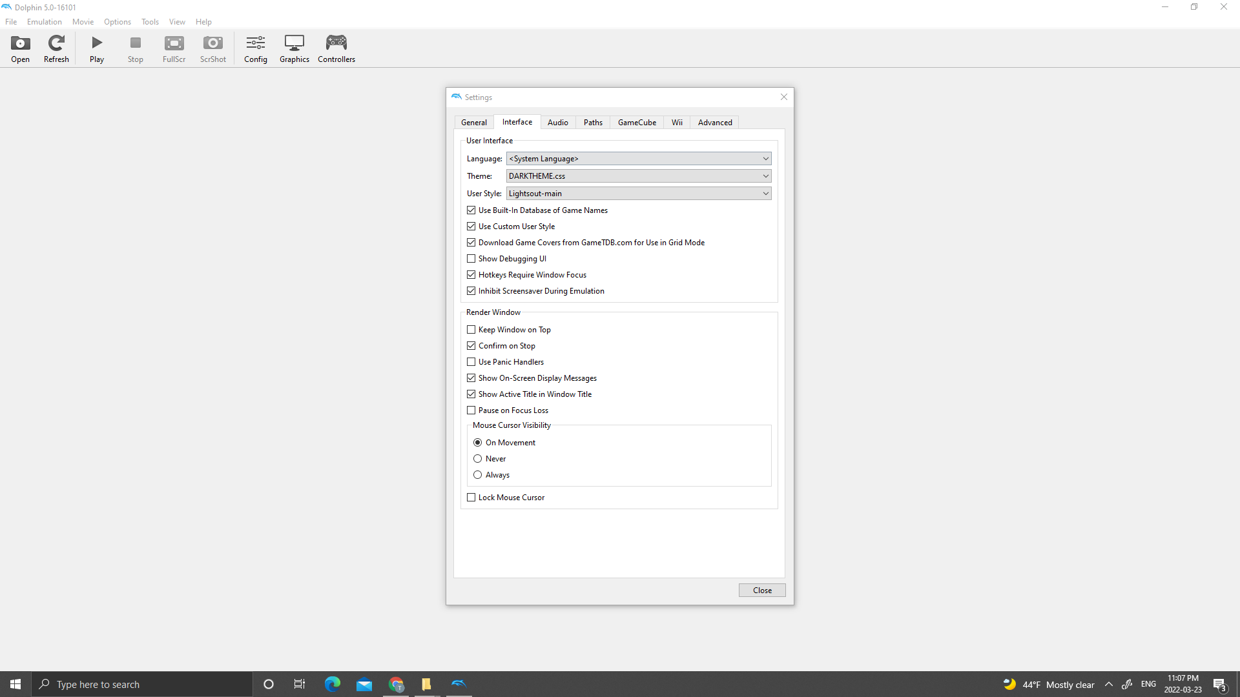This screenshot has height=697, width=1240.
Task: Switch to the Advanced tab
Action: (x=714, y=122)
